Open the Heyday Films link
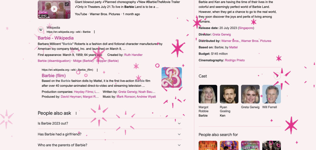Viewport: 316px width, 150px height. [x=83, y=92]
